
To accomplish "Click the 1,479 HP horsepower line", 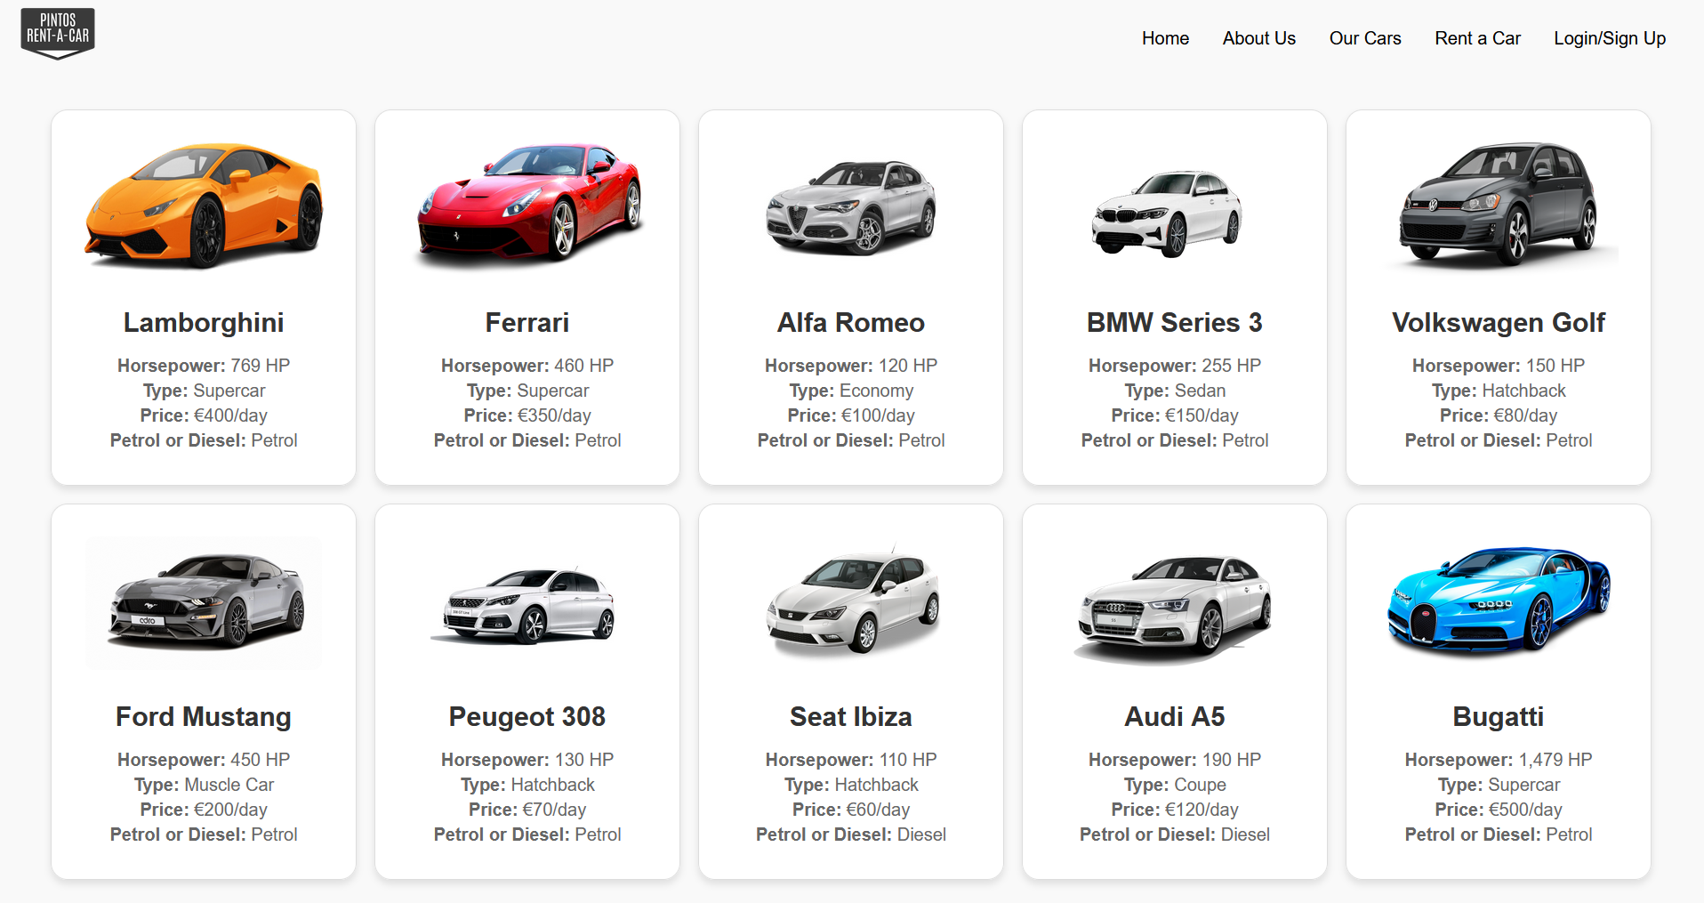I will [x=1499, y=760].
